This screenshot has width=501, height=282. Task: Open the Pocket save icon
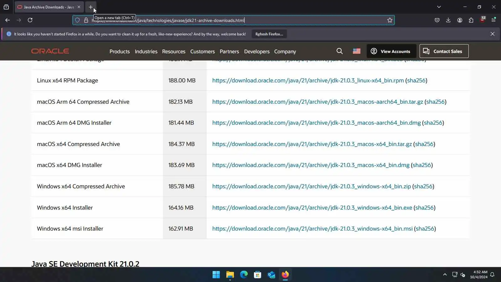point(437,20)
